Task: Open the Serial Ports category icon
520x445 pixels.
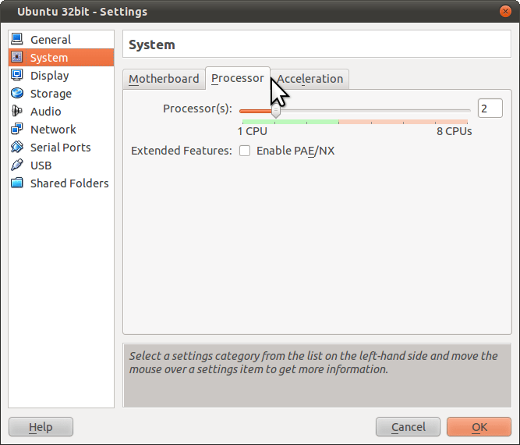Action: [17, 147]
